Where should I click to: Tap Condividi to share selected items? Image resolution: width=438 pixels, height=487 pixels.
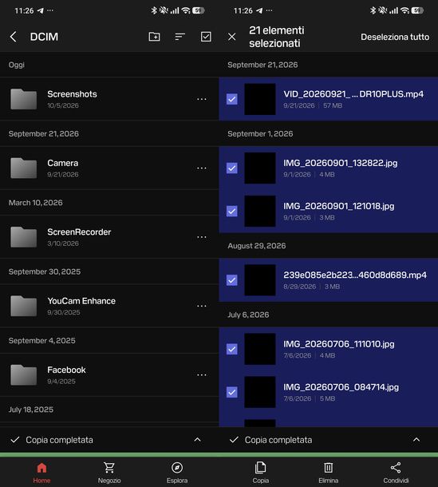pos(396,473)
